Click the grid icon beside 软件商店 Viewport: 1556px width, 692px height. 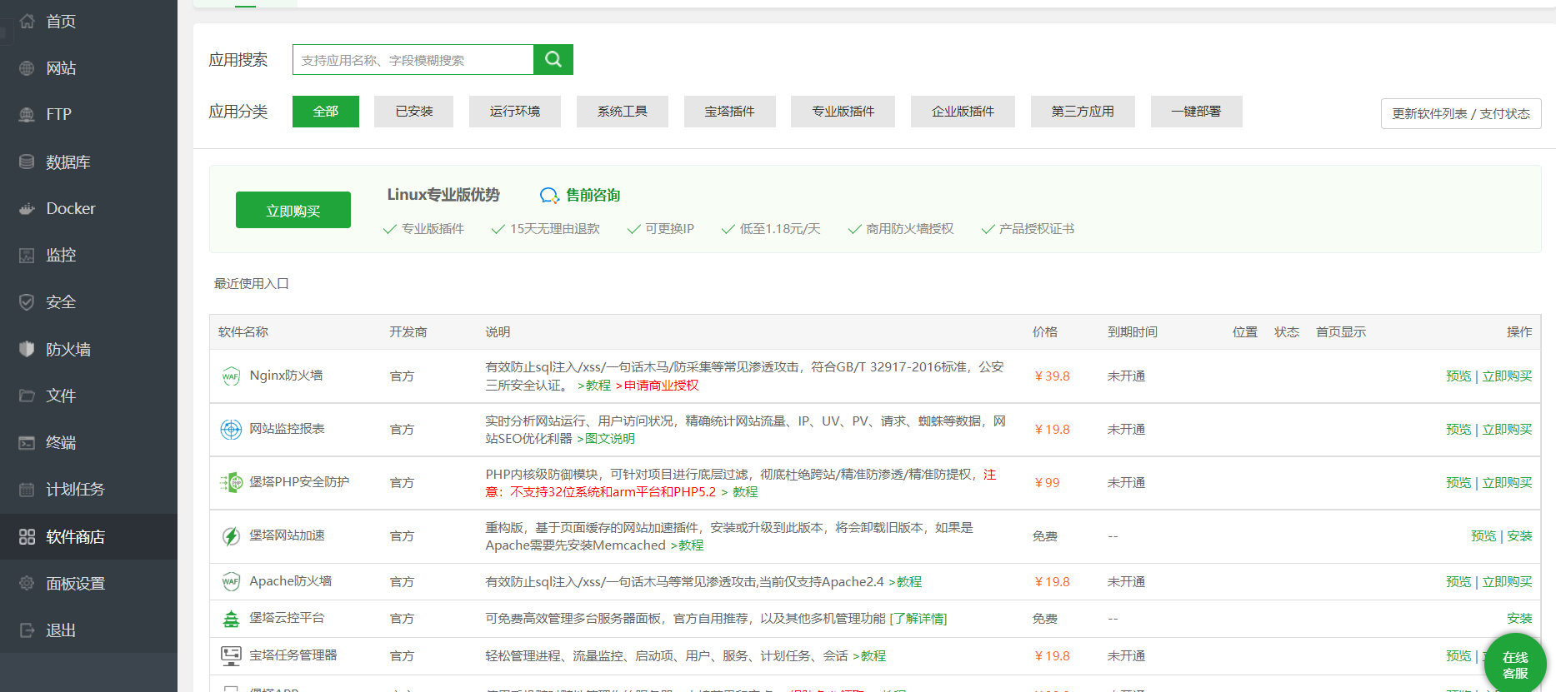pos(27,536)
